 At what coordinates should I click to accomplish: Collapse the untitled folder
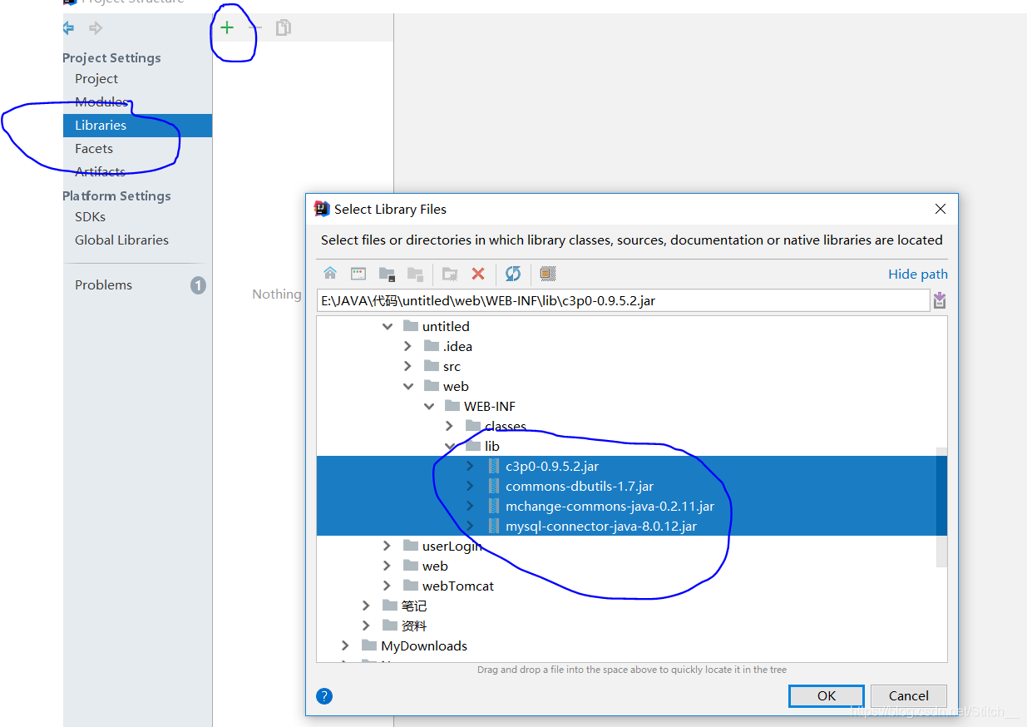(x=387, y=326)
